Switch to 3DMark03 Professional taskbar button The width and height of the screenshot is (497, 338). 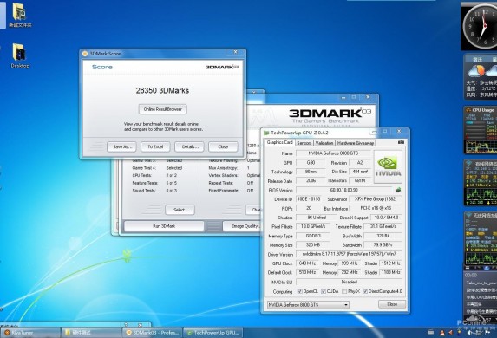152,333
